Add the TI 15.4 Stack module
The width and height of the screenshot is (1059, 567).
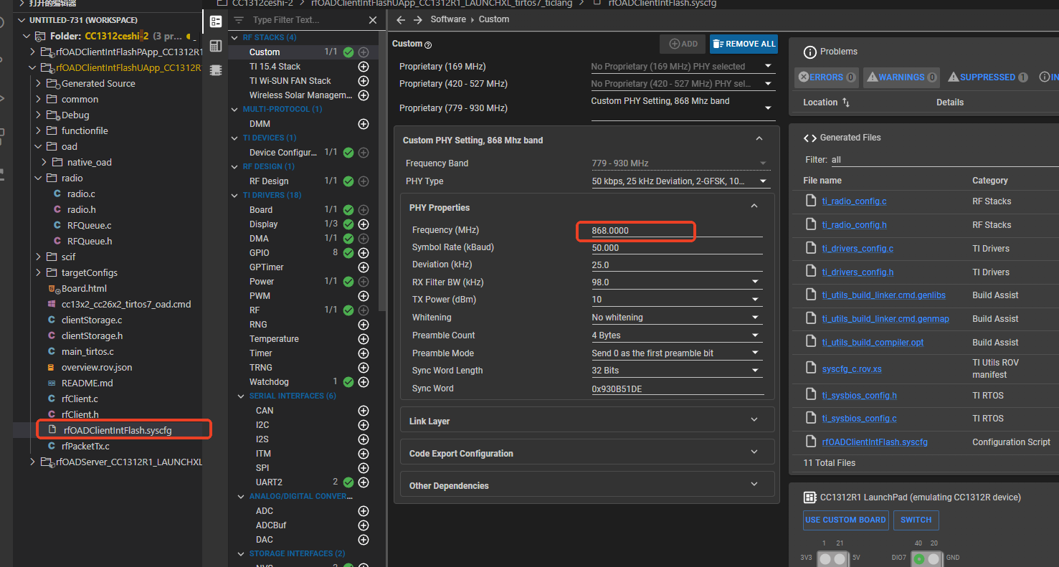click(x=364, y=67)
